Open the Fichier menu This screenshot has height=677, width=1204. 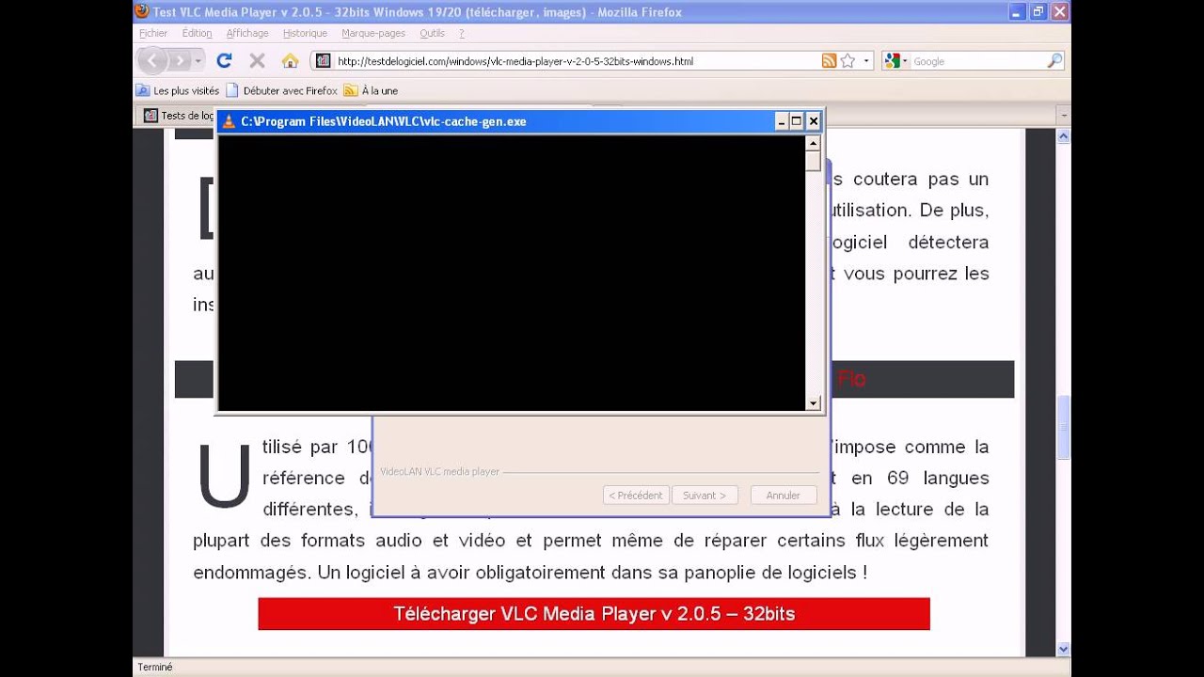[153, 33]
